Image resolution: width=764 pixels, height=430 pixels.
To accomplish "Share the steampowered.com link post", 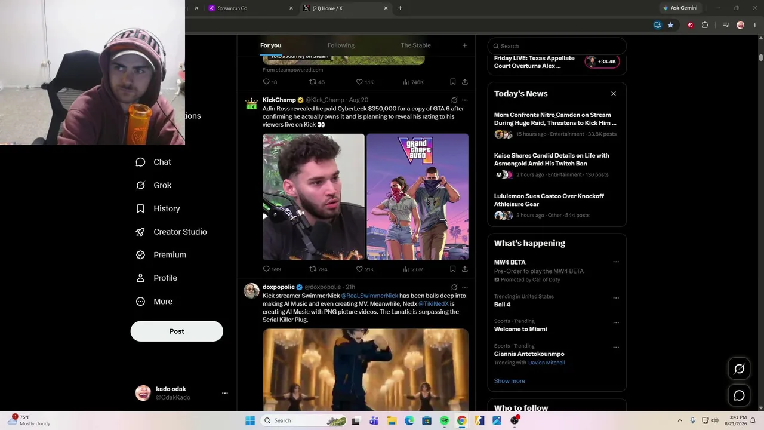I will [465, 82].
